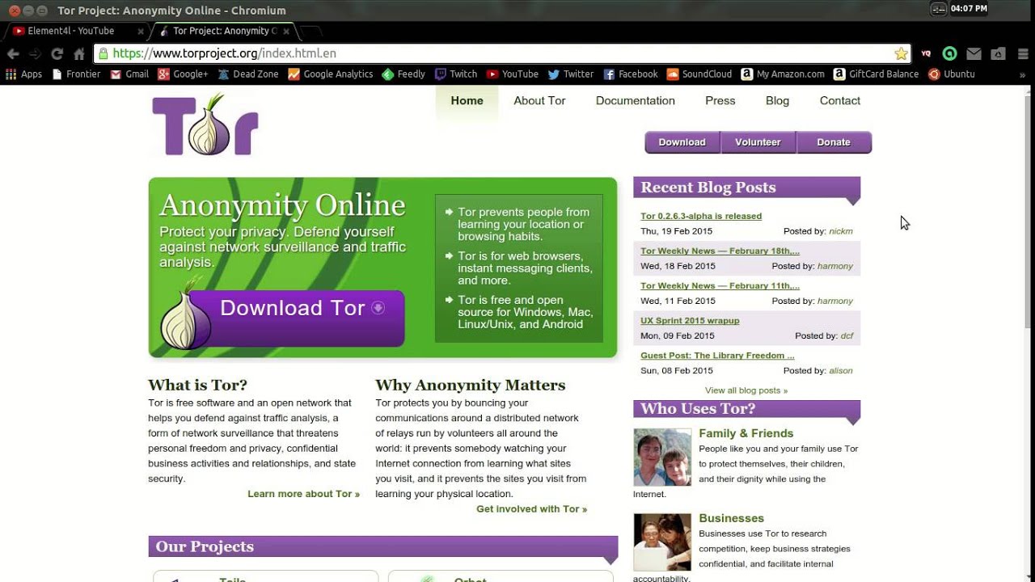Open Guest Post: The Library Freedom post
Viewport: 1035px width, 582px height.
click(717, 355)
